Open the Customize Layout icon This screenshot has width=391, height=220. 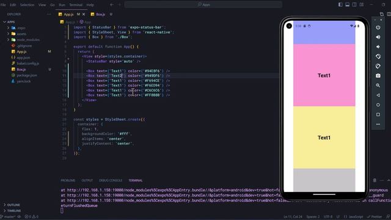[361, 4]
